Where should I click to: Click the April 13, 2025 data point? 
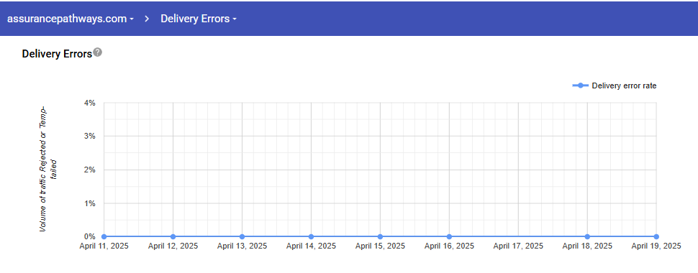click(x=243, y=236)
